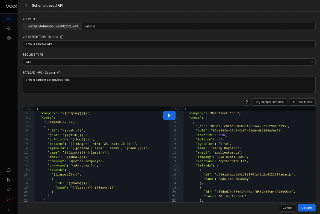Viewport: 320px width, 214px height.
Task: Open the team members icon in the sidebar
Action: pyautogui.click(x=9, y=28)
